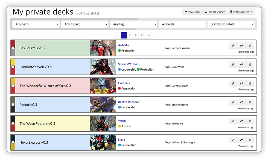
Task: Open the Nova Express v0.3 deck name
Action: [x=34, y=142]
